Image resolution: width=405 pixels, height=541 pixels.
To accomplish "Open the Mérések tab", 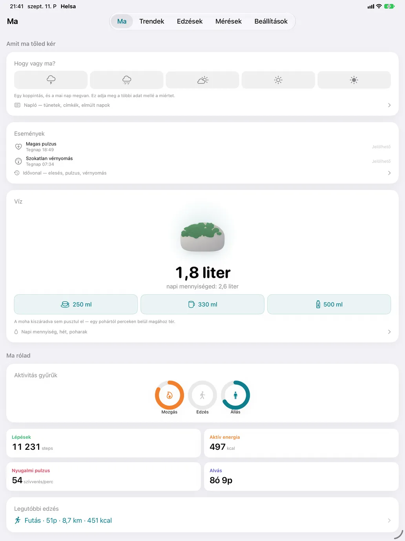I will (228, 21).
